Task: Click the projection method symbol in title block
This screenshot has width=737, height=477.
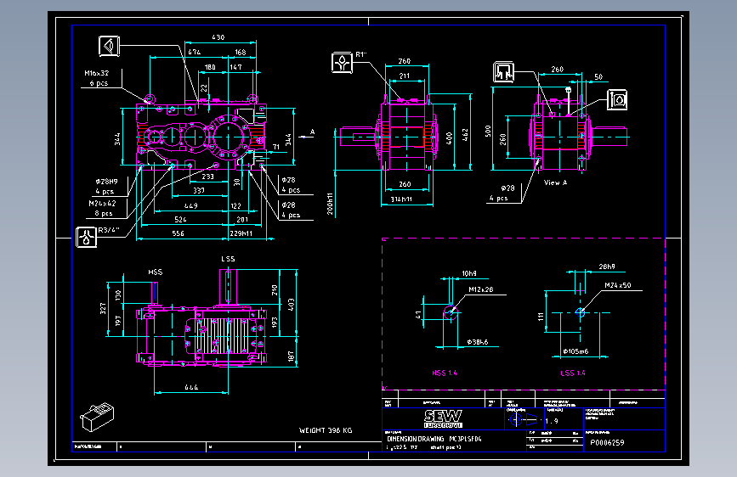Action: pyautogui.click(x=524, y=419)
